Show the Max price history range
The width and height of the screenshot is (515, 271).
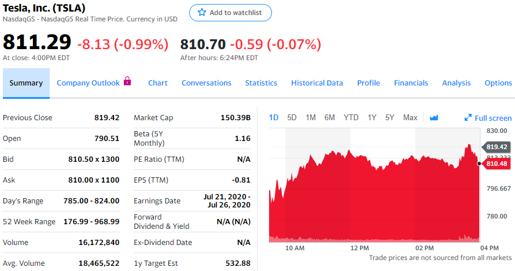410,117
